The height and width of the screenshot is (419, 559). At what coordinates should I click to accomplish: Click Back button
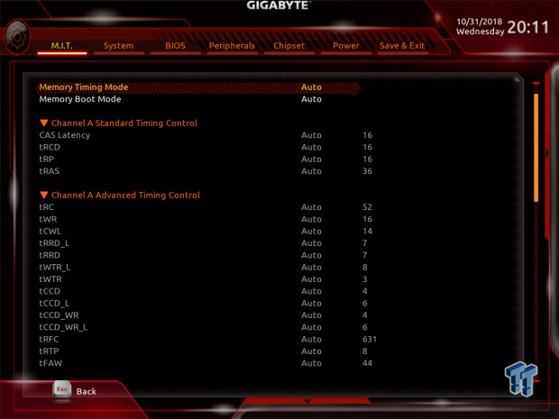(86, 391)
